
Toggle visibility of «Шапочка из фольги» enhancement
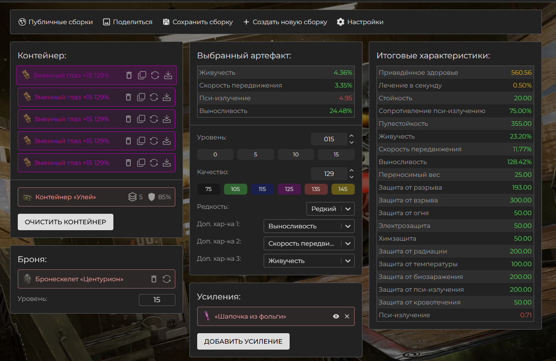pos(336,316)
